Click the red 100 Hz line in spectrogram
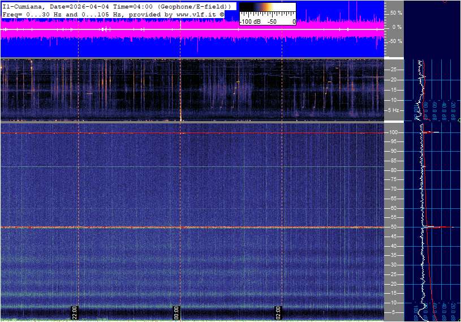The image size is (461, 322). pos(192,133)
